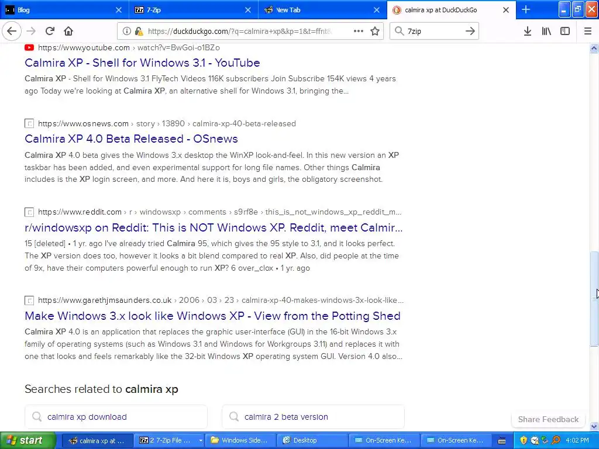The width and height of the screenshot is (599, 449).
Task: Click the orange magnifier tray icon
Action: (556, 440)
